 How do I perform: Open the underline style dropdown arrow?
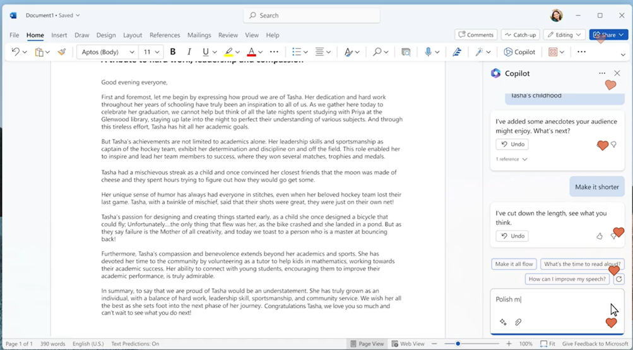[215, 52]
